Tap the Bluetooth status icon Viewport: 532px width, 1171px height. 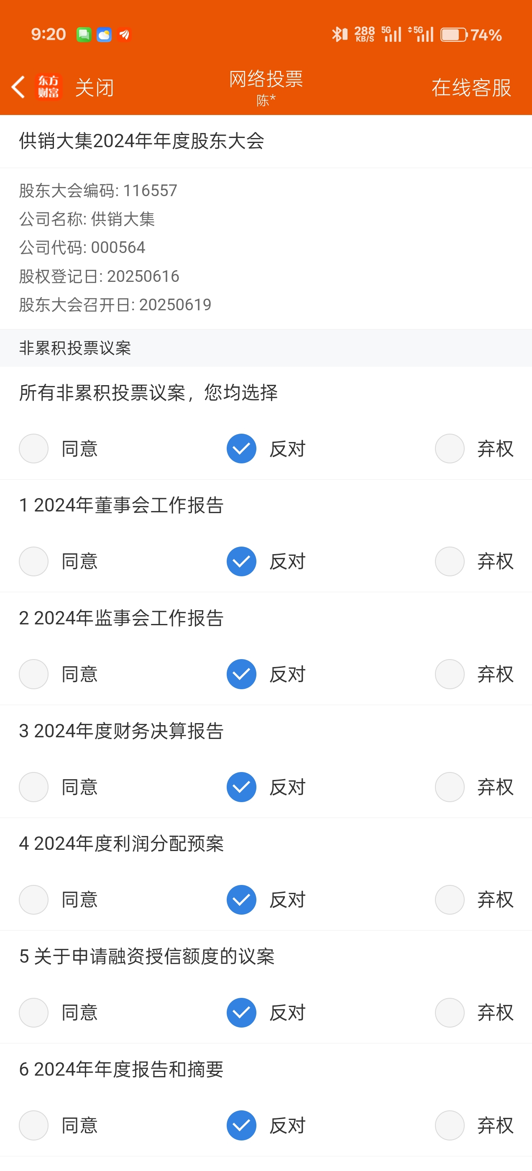[339, 35]
